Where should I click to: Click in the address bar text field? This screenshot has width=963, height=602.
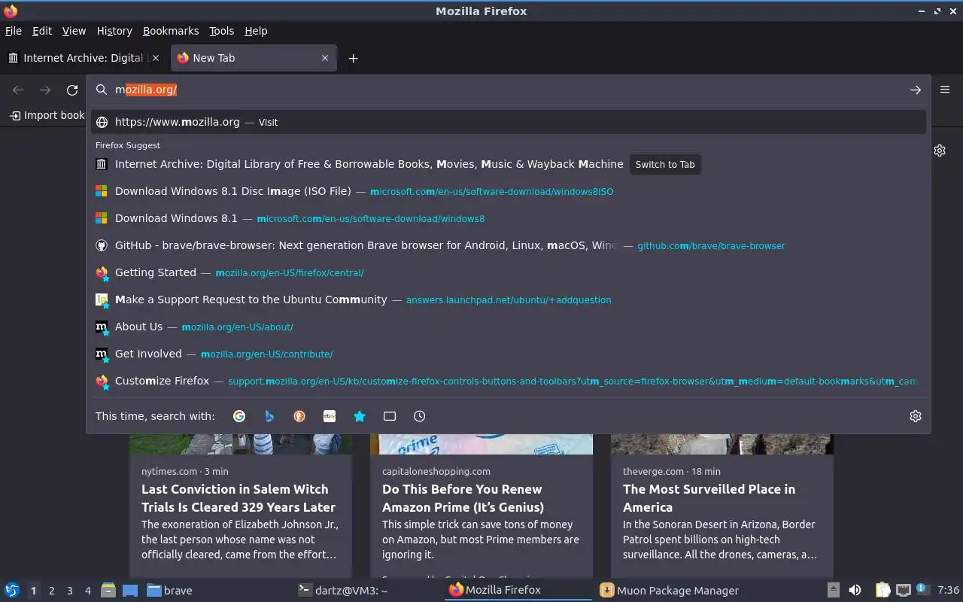coord(508,90)
